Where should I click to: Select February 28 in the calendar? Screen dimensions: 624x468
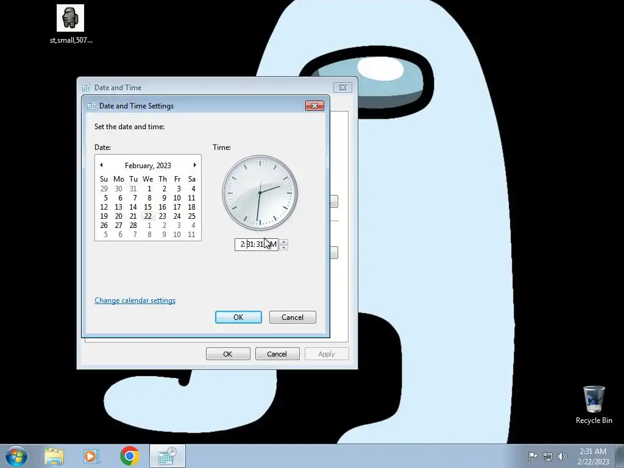pyautogui.click(x=133, y=225)
